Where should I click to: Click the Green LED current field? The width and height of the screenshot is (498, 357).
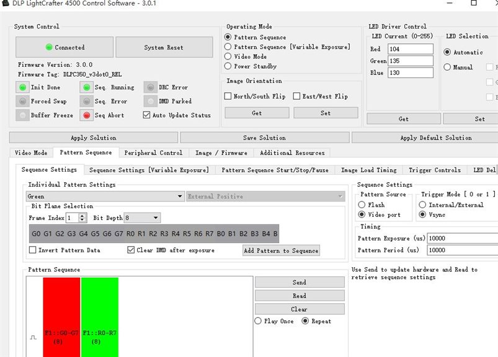411,61
